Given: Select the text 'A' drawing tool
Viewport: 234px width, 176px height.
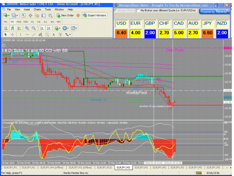Looking at the screenshot, I should coord(54,35).
